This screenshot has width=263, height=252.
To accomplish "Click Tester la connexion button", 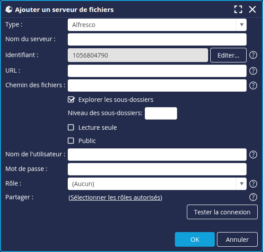I will (x=222, y=212).
